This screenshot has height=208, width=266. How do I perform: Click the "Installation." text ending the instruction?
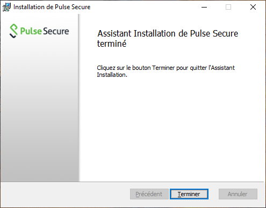(x=112, y=75)
